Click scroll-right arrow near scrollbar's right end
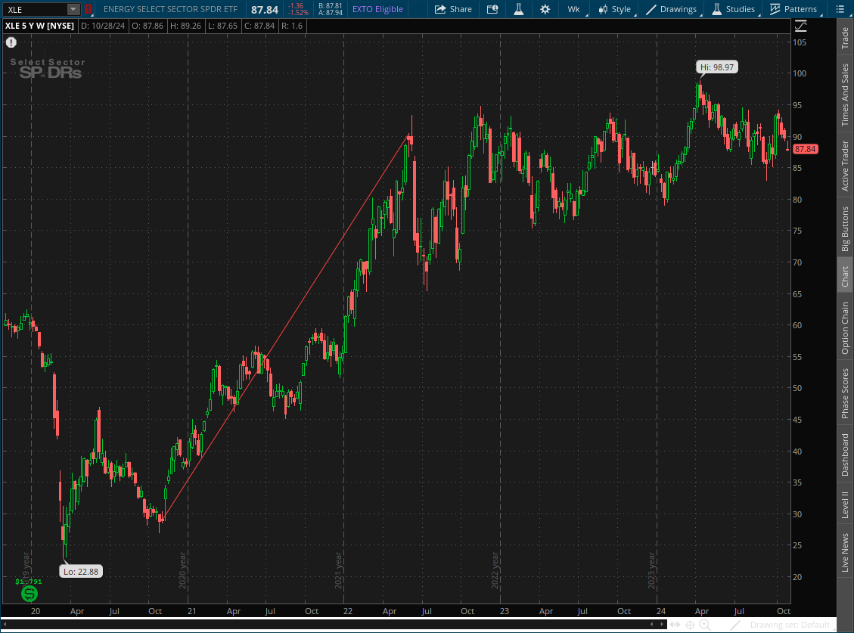 pyautogui.click(x=662, y=624)
